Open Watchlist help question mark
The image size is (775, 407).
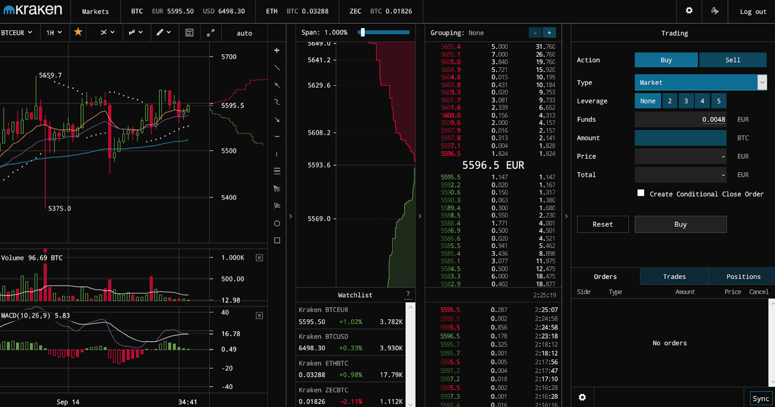point(408,294)
